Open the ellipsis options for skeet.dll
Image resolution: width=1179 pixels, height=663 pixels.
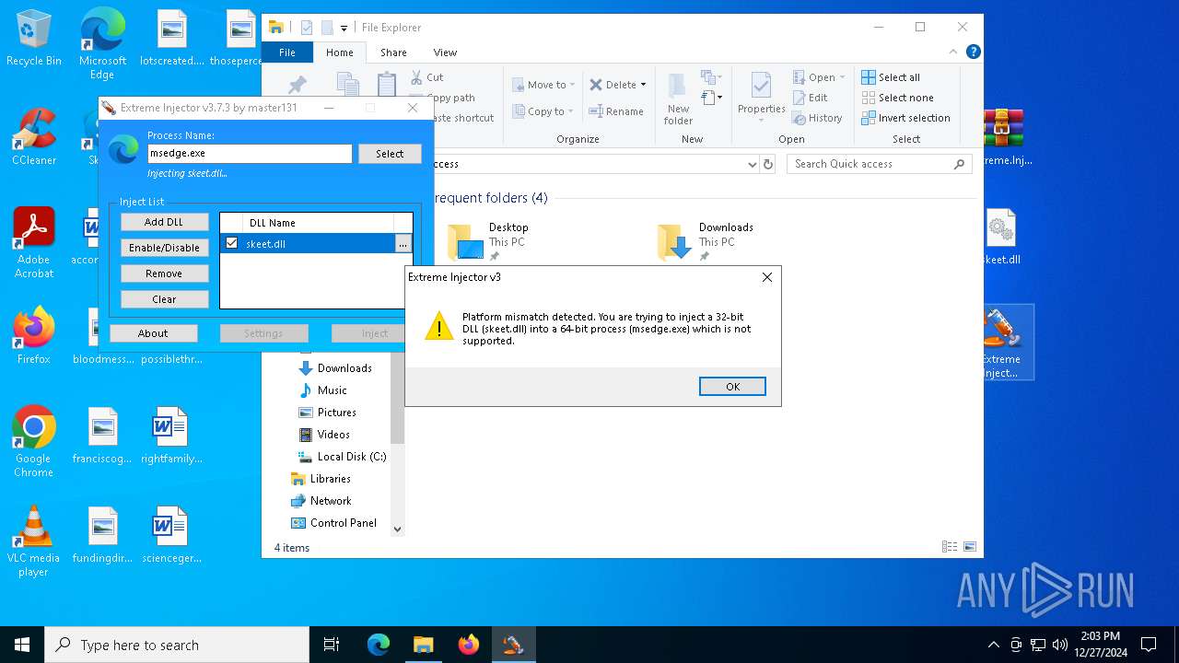coord(403,244)
